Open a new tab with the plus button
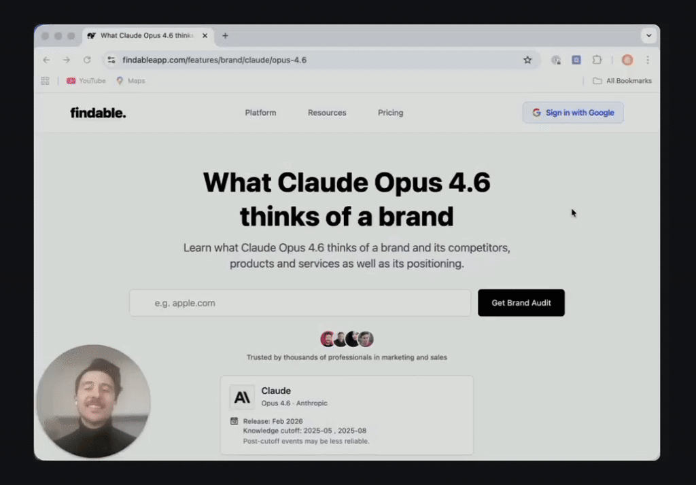 (x=225, y=35)
